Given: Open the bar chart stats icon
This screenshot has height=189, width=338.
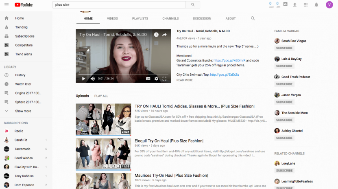Looking at the screenshot, I should 285,4.
